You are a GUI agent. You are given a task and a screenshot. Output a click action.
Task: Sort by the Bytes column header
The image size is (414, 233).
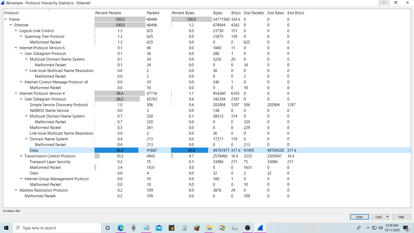(221, 13)
